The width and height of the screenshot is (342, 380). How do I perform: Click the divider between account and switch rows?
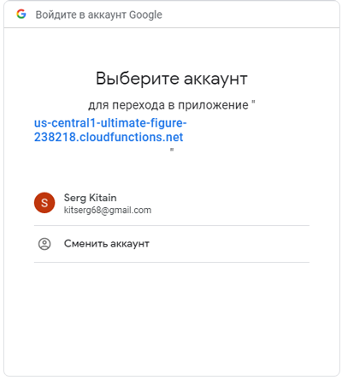[172, 225]
